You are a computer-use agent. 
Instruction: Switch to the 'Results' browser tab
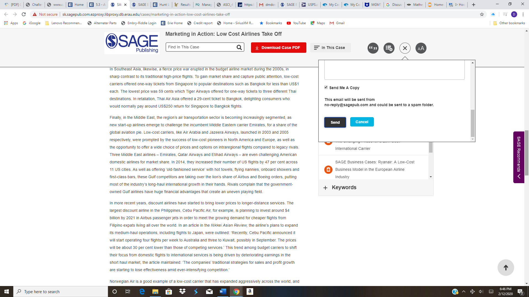(x=183, y=5)
